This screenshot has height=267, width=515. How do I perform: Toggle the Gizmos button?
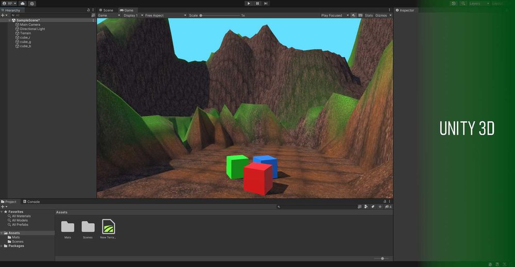(381, 15)
